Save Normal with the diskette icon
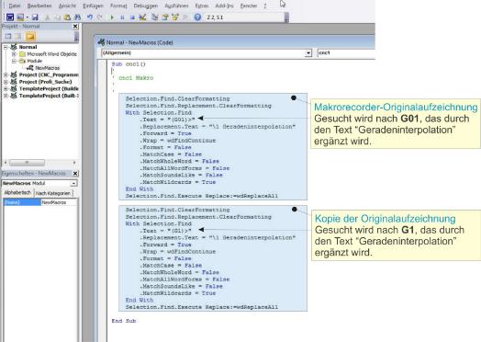The height and width of the screenshot is (342, 481). point(35,17)
